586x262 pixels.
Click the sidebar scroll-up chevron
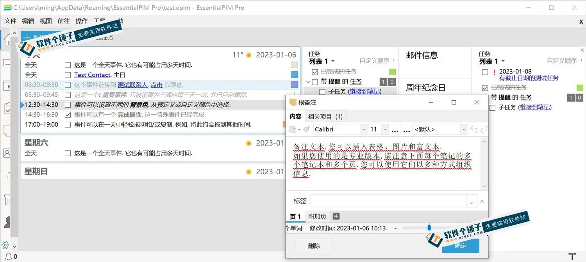pos(14,33)
